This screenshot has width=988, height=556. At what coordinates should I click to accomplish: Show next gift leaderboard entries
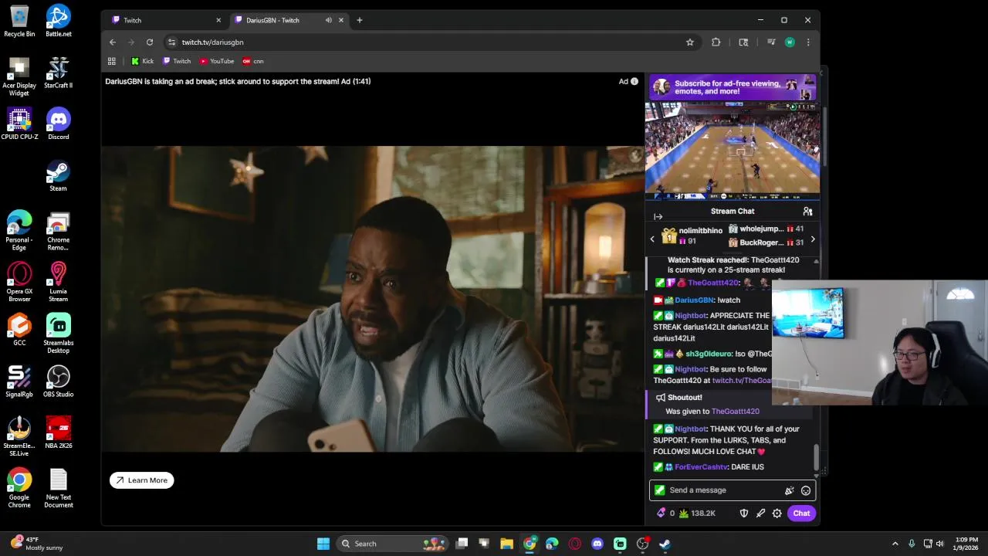[x=812, y=239]
